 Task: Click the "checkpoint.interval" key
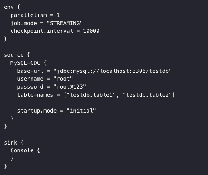pos(42,31)
